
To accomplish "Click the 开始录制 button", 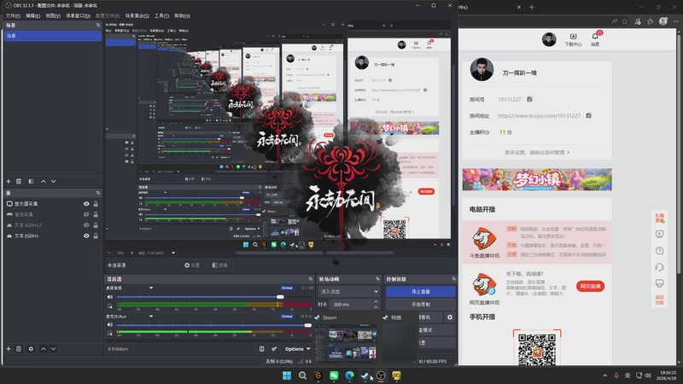I will [x=421, y=305].
